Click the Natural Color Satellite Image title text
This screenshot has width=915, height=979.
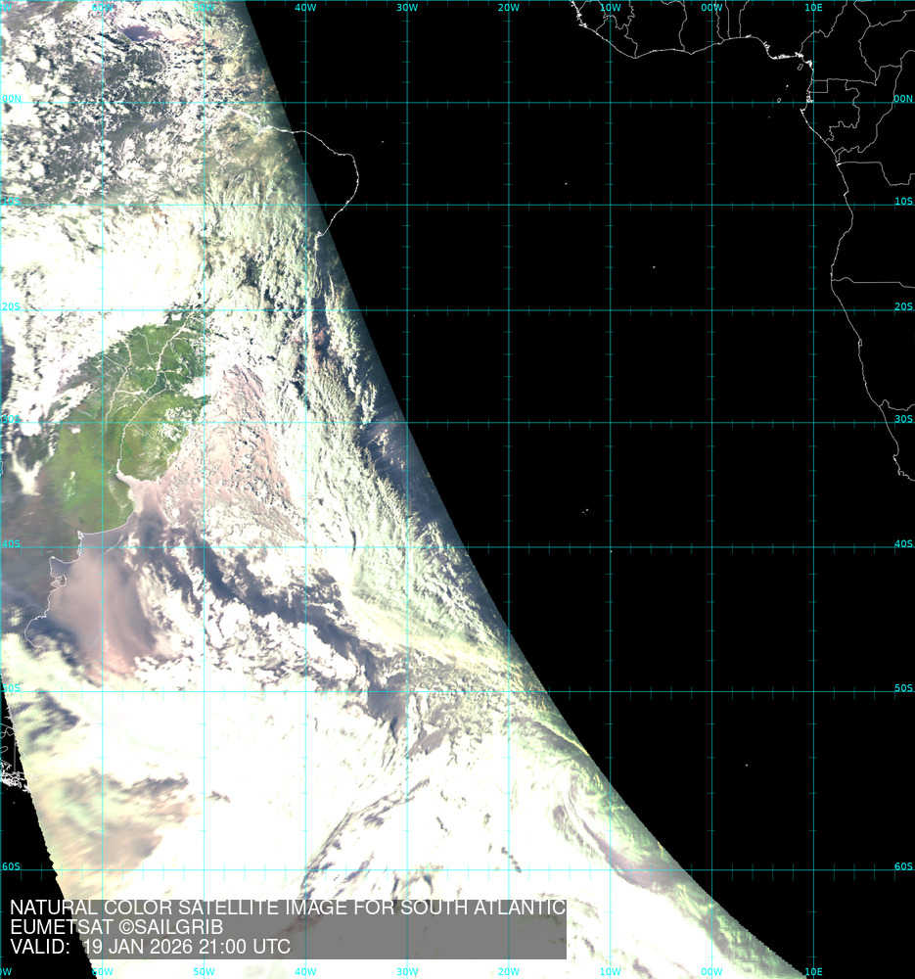click(288, 908)
